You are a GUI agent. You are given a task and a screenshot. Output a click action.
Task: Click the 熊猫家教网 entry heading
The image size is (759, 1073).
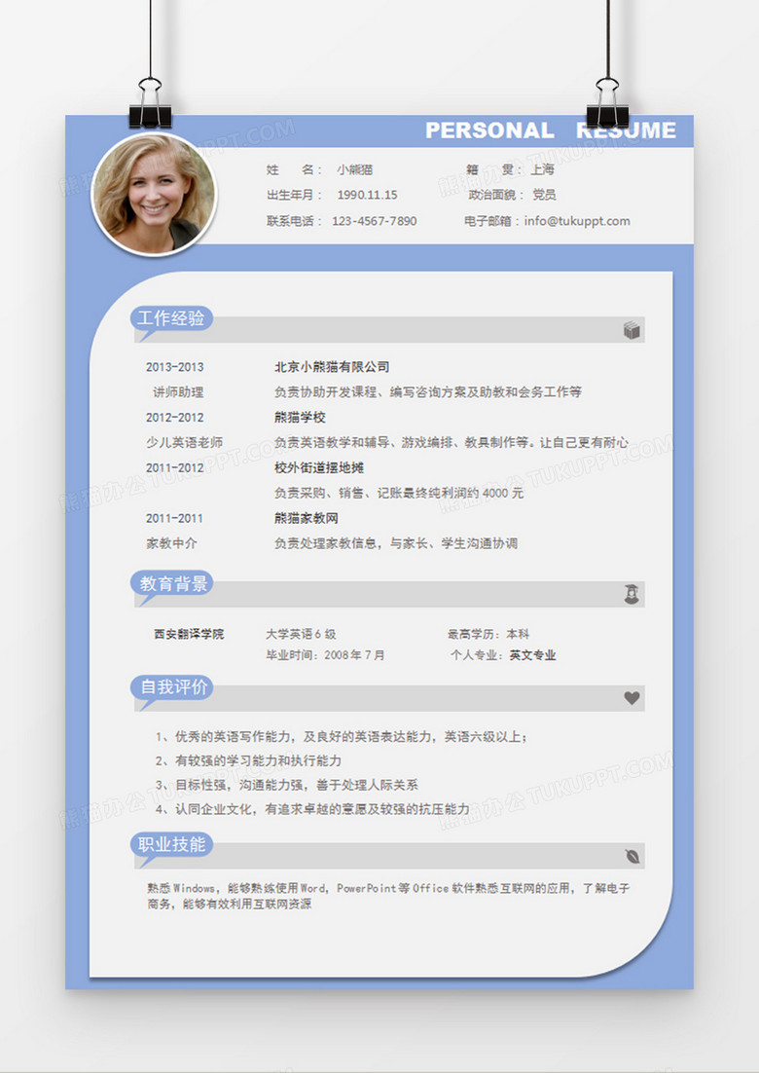(x=306, y=518)
